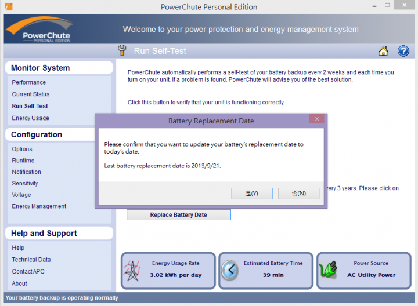This screenshot has width=418, height=306.
Task: Click the 'Battery Replacement Date' dialog title
Action: (x=211, y=121)
